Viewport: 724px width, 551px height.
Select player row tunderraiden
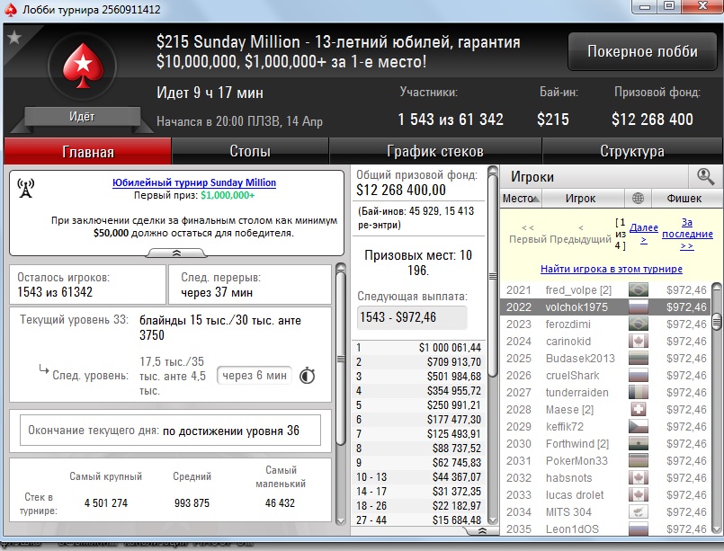606,392
